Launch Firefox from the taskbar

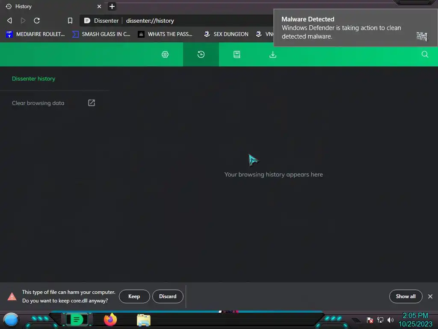point(110,320)
